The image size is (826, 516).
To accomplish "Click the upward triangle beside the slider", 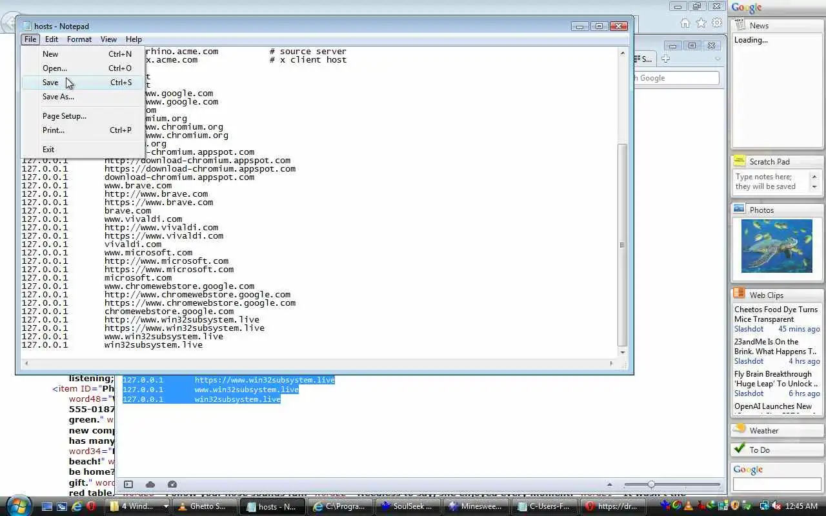I will 609,484.
